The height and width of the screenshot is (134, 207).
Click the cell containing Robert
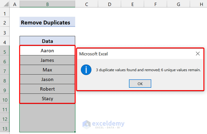click(47, 89)
